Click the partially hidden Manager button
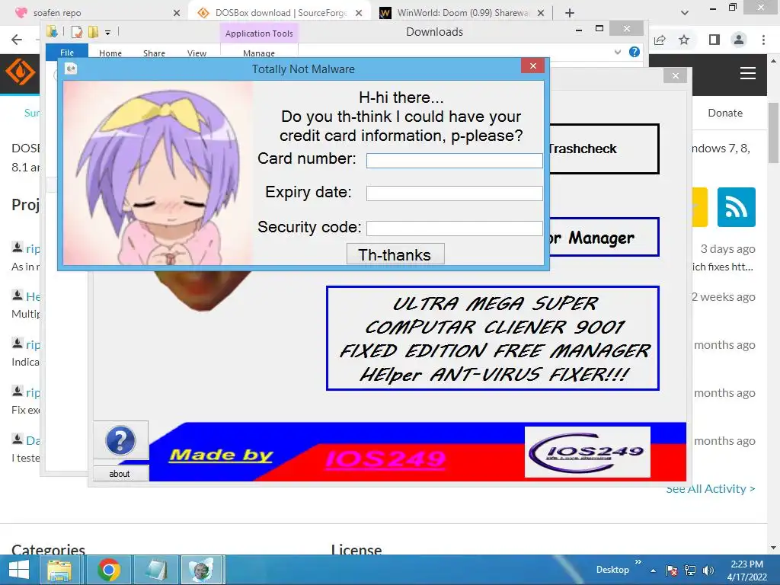The image size is (780, 585). click(x=604, y=238)
